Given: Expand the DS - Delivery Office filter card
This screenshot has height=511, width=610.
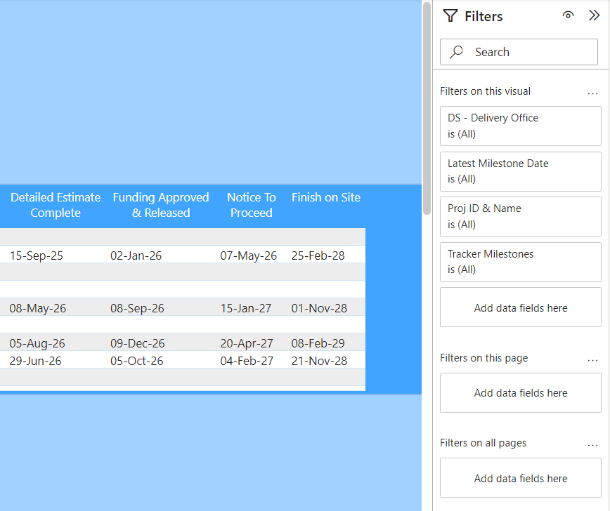Looking at the screenshot, I should (x=521, y=126).
